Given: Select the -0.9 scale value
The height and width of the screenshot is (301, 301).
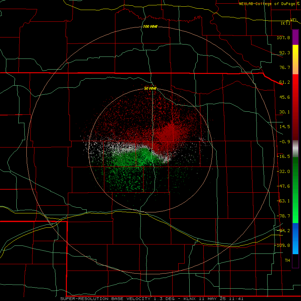Looking at the screenshot, I should (285, 142).
